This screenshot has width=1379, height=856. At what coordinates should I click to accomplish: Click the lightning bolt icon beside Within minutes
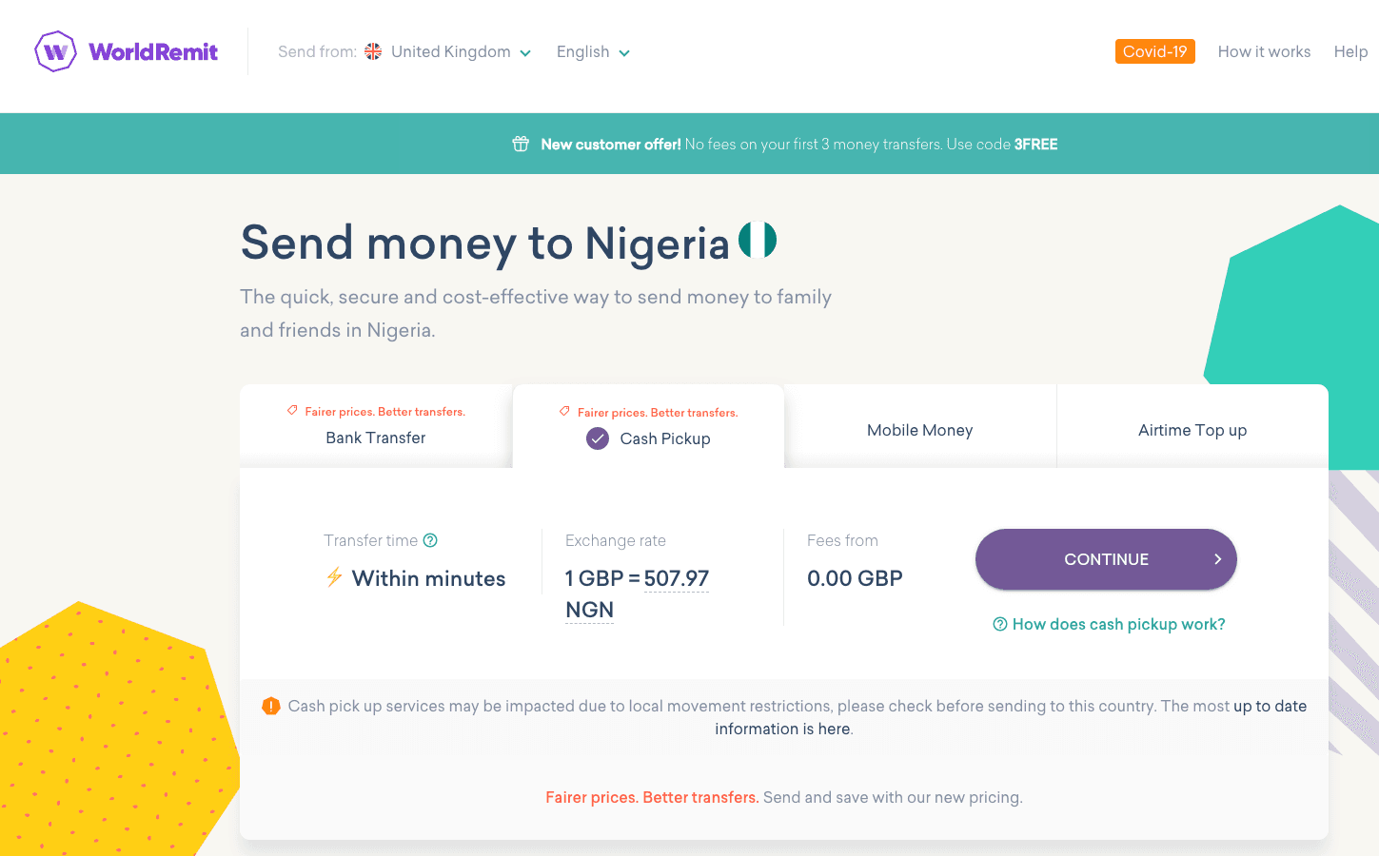[x=334, y=577]
